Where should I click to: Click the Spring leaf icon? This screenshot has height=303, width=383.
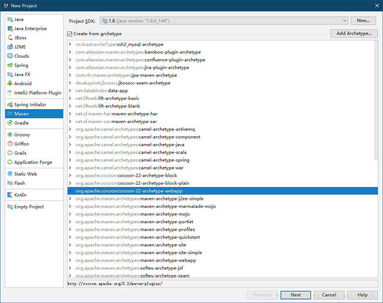pyautogui.click(x=10, y=65)
